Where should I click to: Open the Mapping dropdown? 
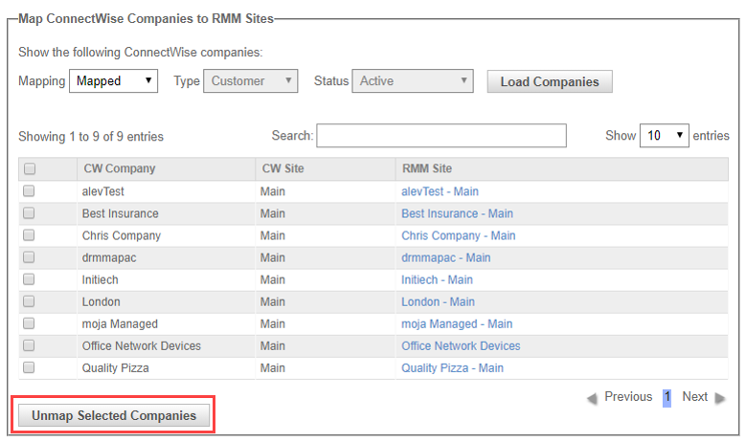pyautogui.click(x=113, y=80)
